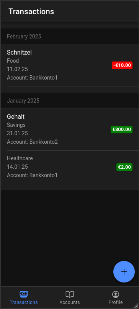Click the Savings category label
Viewport: 139px width, 309px height.
tap(16, 125)
